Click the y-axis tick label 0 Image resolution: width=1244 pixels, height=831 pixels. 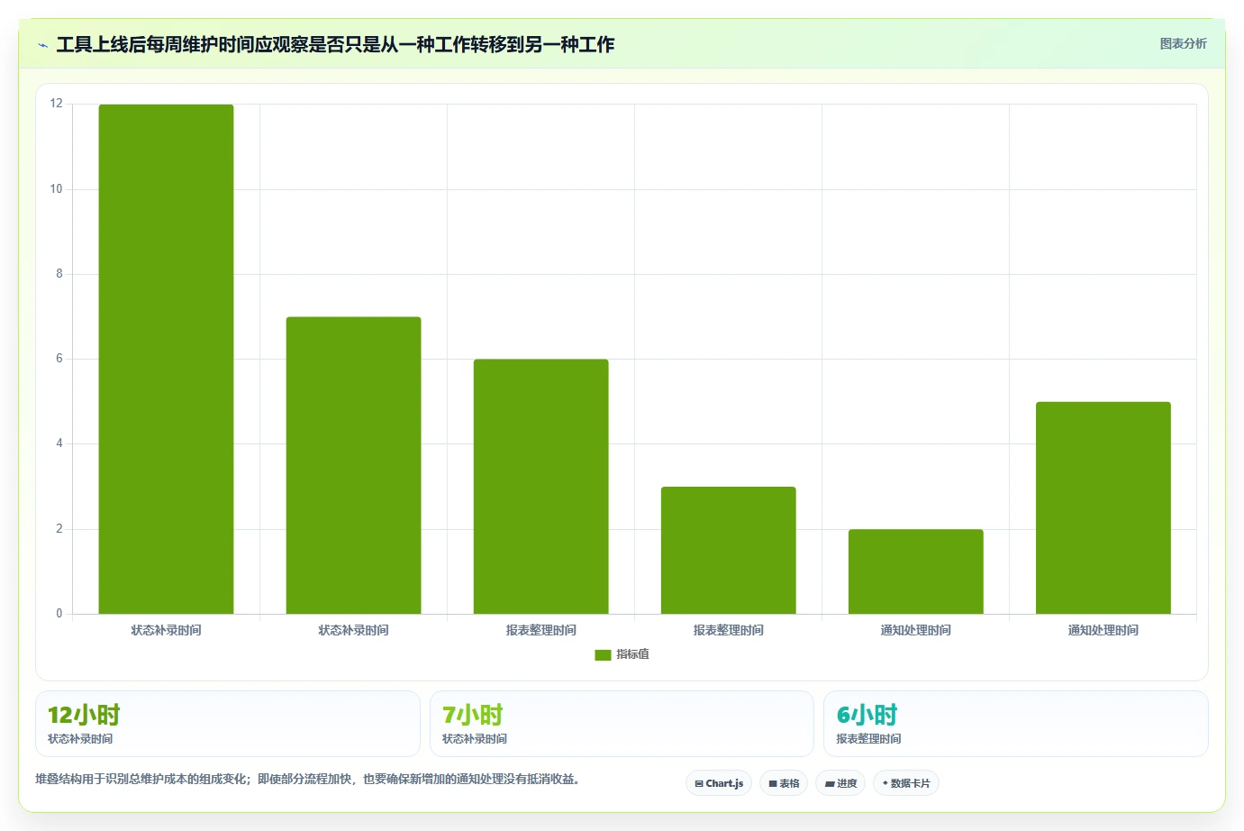point(59,614)
